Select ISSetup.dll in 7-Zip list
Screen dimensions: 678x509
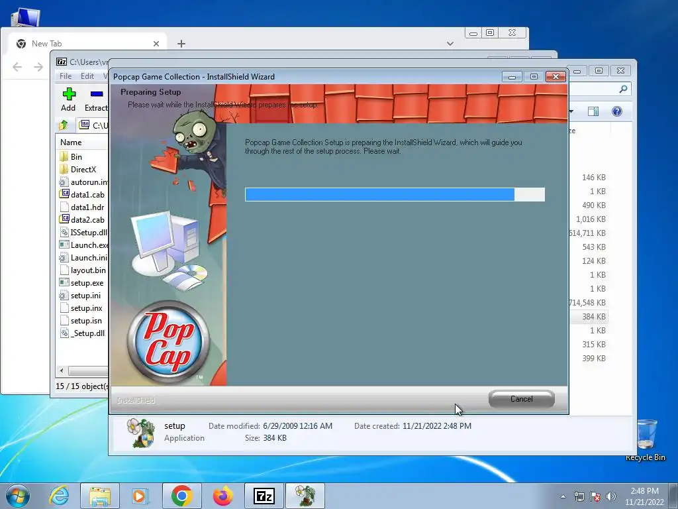click(89, 232)
